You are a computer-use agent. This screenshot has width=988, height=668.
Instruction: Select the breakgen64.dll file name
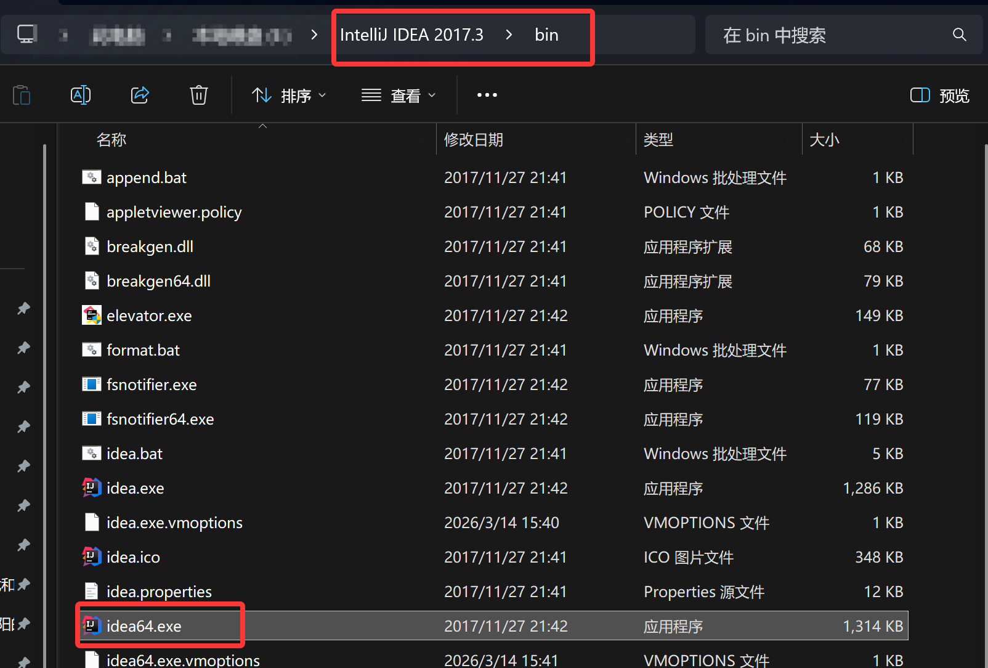159,281
